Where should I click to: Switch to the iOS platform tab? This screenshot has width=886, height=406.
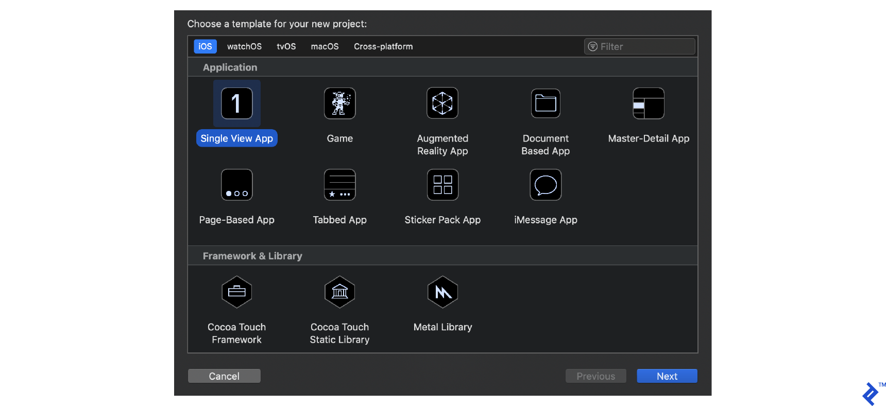point(205,46)
